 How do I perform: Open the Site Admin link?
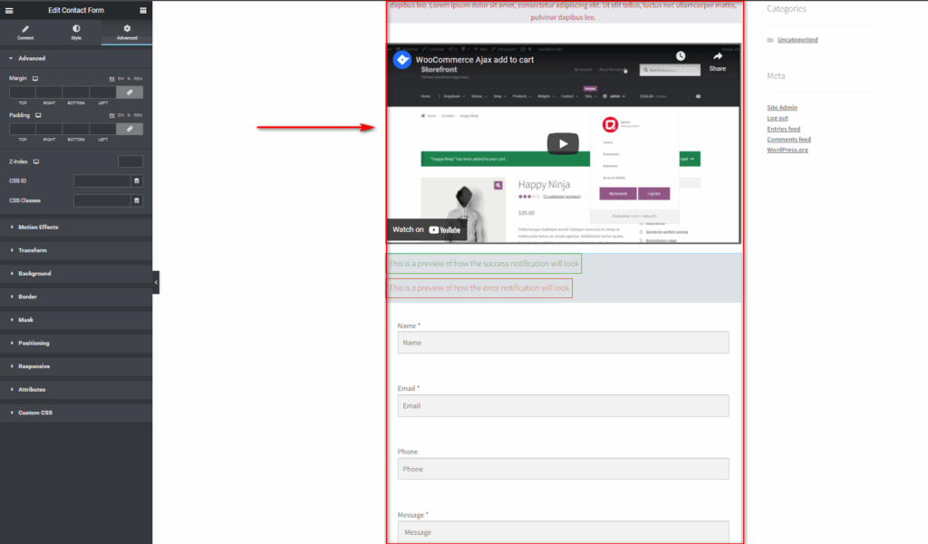pos(782,108)
